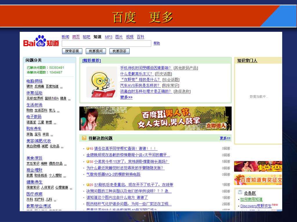Viewport: 297px width, 222px height.
Task: Switch to the 图片 tab
Action: click(x=119, y=37)
